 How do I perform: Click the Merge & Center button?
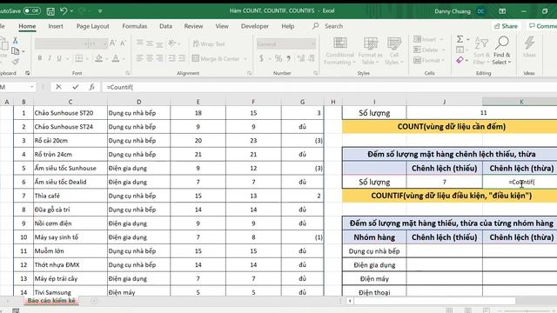pyautogui.click(x=216, y=58)
